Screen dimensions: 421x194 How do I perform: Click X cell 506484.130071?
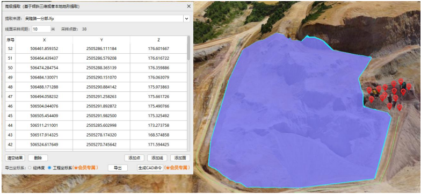(x=44, y=77)
